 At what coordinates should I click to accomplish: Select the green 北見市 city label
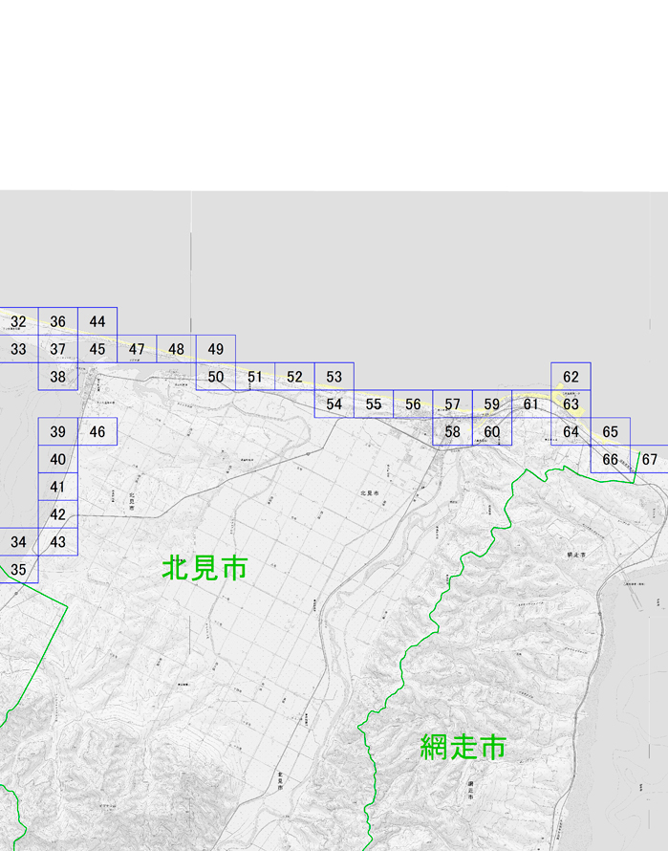coord(205,568)
